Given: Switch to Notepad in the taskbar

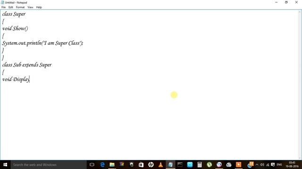Looking at the screenshot, I should (x=170, y=165).
